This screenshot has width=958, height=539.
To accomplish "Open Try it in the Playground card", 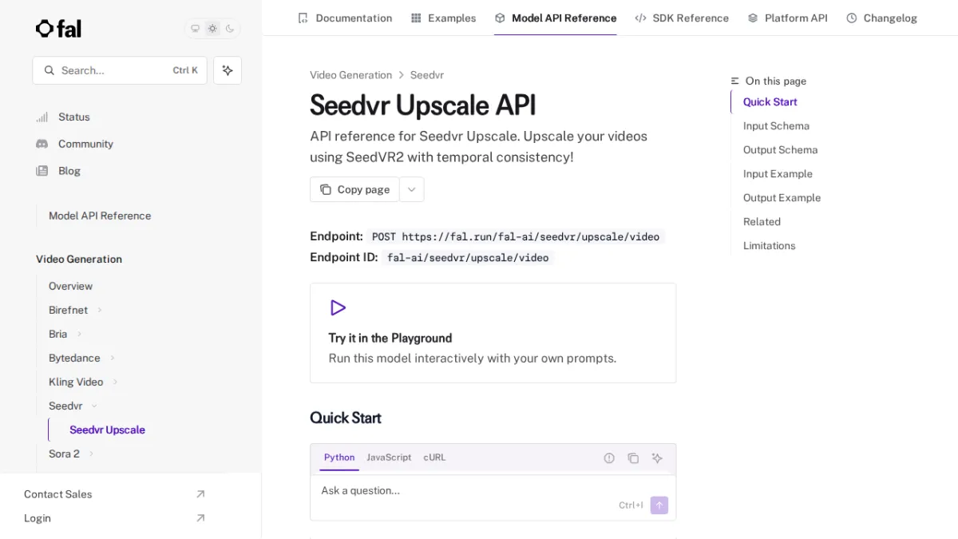I will (493, 333).
